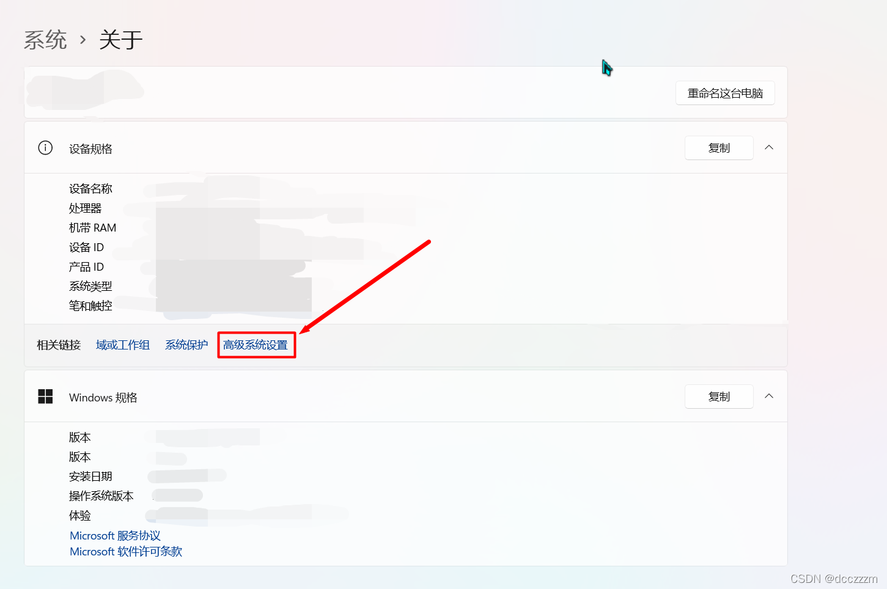887x589 pixels.
Task: Select the 安装日期 label
Action: coord(90,477)
